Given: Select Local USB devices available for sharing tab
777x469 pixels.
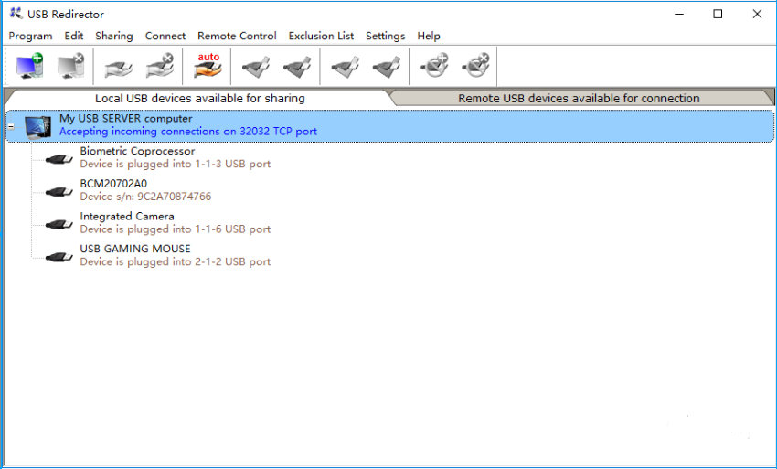Looking at the screenshot, I should coord(200,98).
